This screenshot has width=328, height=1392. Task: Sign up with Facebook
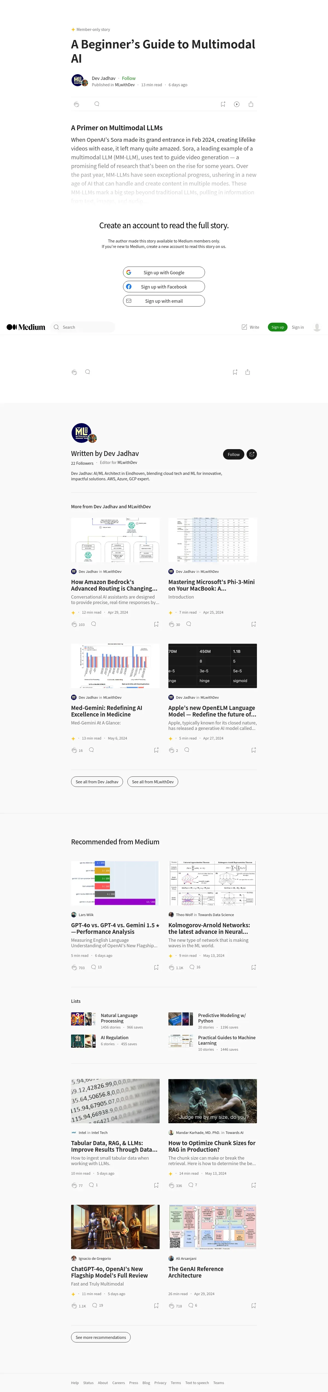tap(164, 287)
